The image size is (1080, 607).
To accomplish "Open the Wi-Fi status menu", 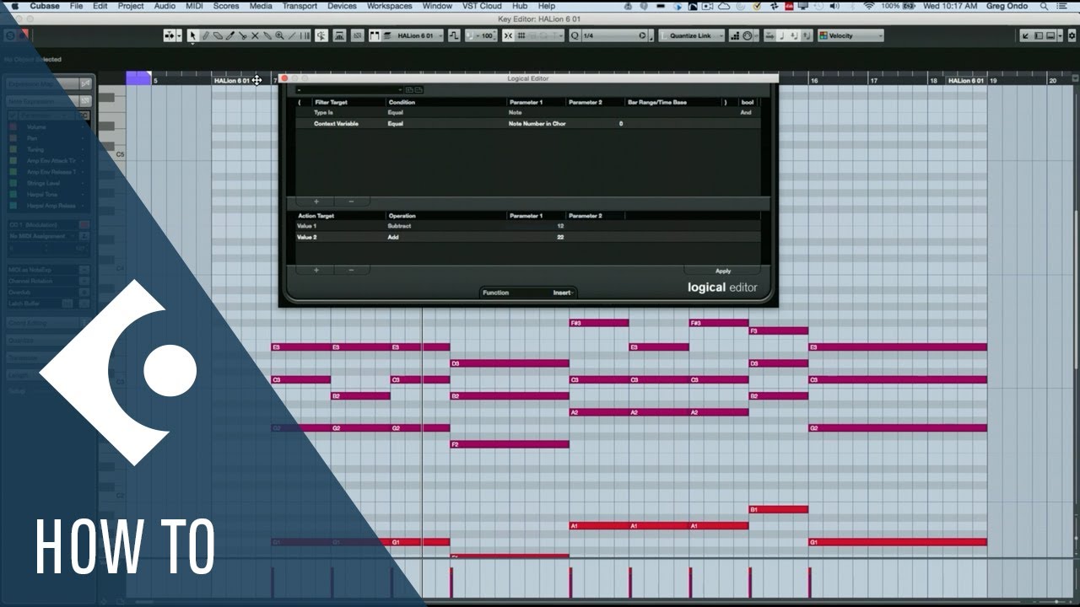I will (869, 6).
